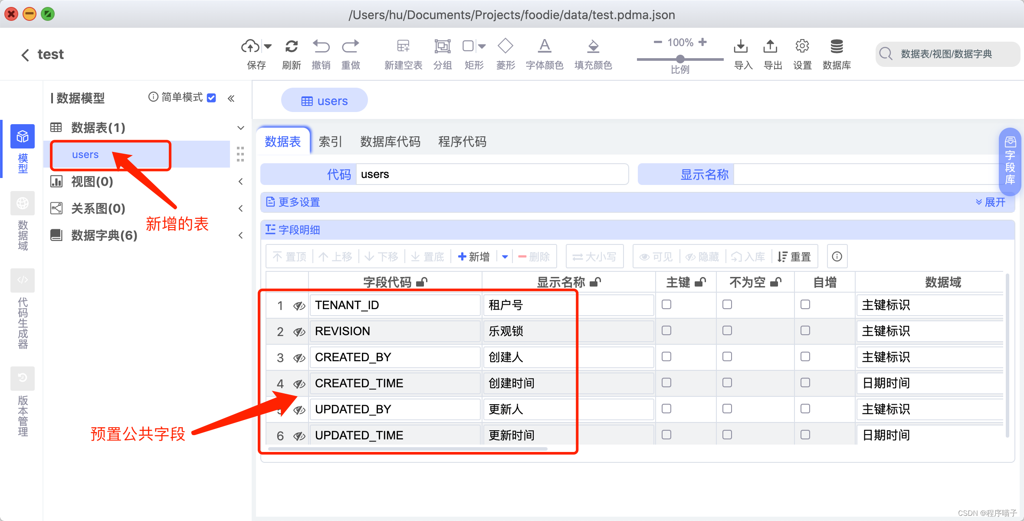The height and width of the screenshot is (521, 1024).
Task: Click the 置顶 move-to-top button
Action: coord(289,257)
